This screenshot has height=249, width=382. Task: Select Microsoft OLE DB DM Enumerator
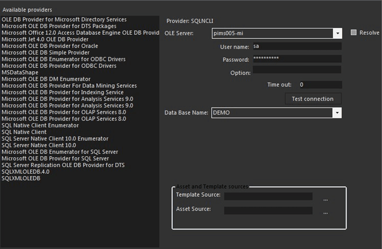tap(46, 79)
